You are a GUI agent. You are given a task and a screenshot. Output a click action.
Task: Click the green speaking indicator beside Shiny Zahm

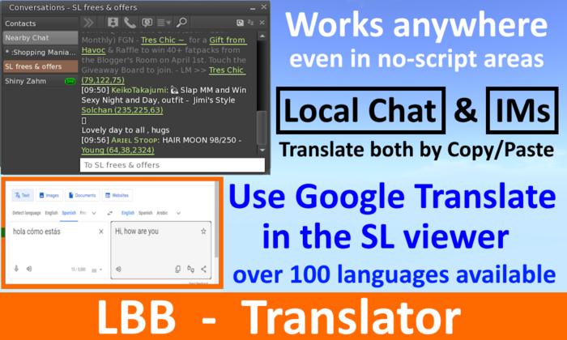point(70,81)
